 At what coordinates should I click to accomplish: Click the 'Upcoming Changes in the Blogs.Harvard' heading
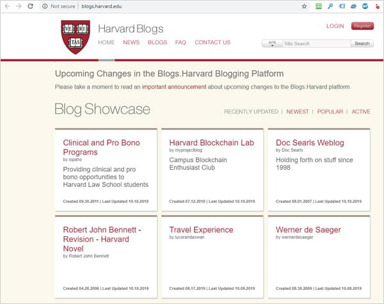click(169, 74)
